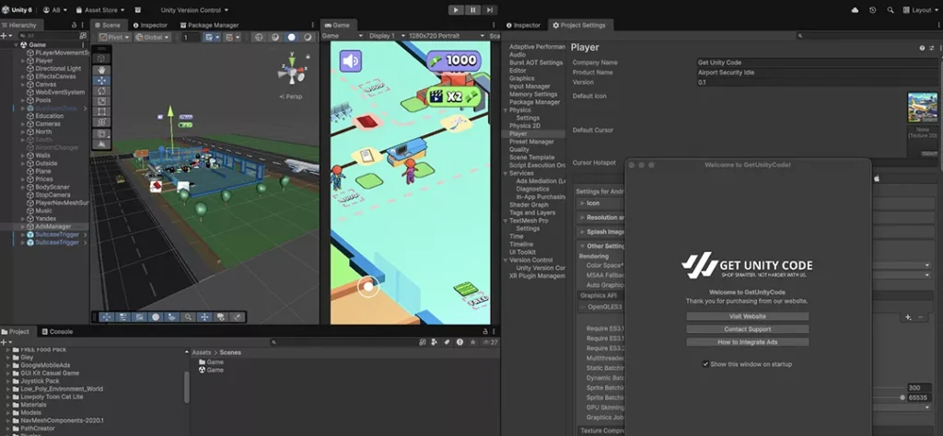Image resolution: width=943 pixels, height=436 pixels.
Task: Click the Scene orientation gizmo
Action: tap(292, 71)
